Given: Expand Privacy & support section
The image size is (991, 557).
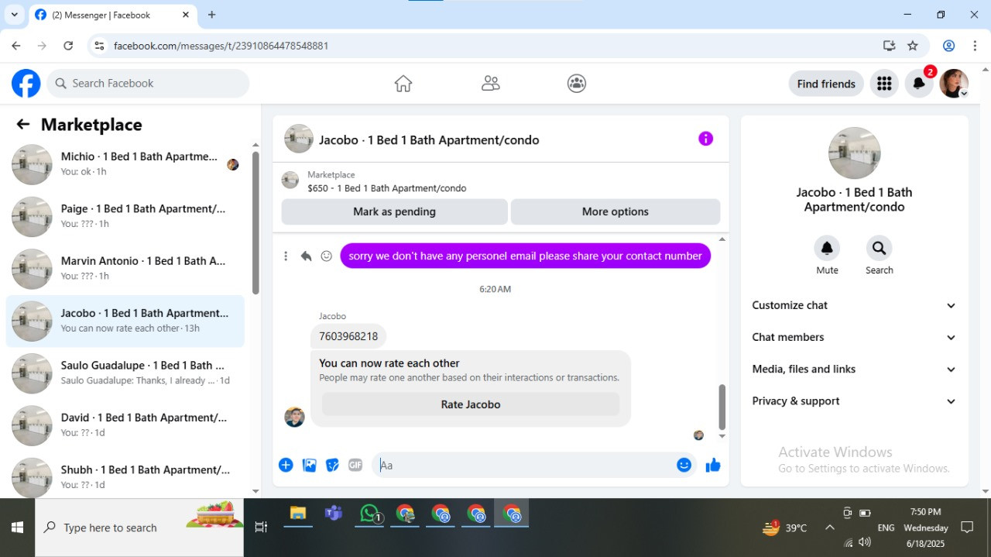Looking at the screenshot, I should [x=854, y=401].
